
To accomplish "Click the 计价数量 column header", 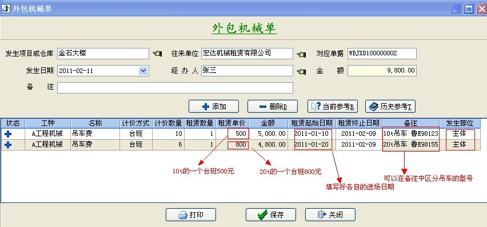I will point(169,123).
